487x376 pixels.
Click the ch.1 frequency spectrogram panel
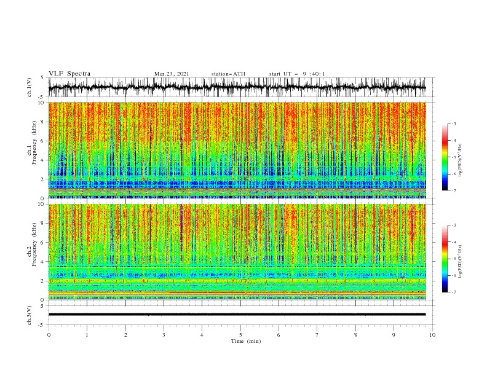[237, 150]
